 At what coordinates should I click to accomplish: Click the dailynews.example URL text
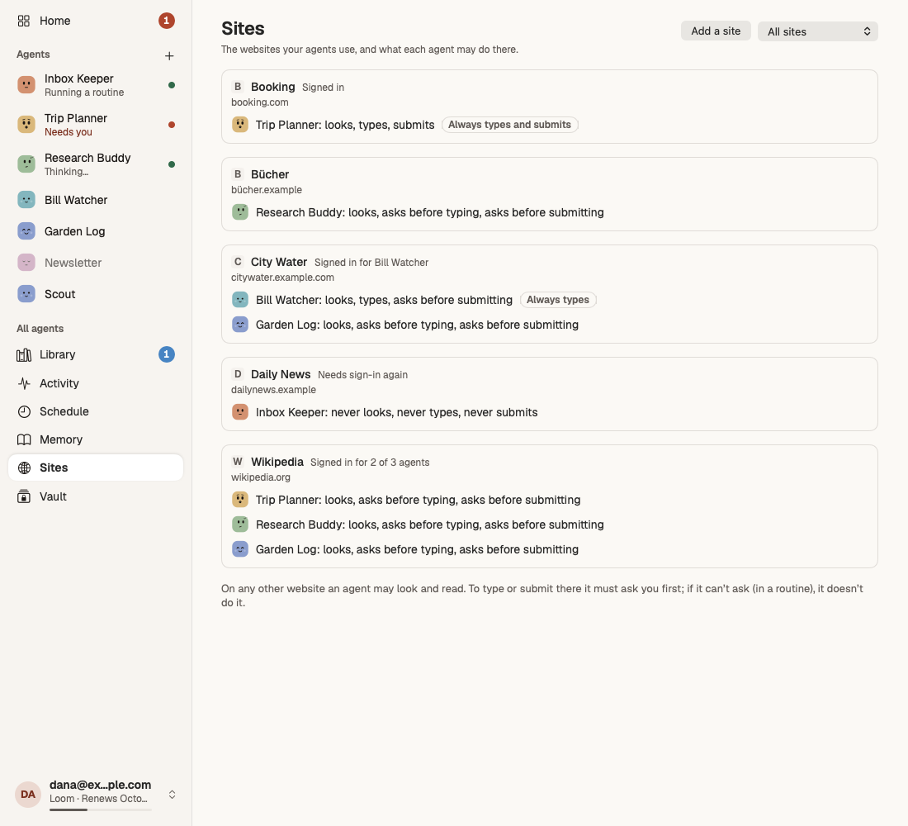point(273,390)
